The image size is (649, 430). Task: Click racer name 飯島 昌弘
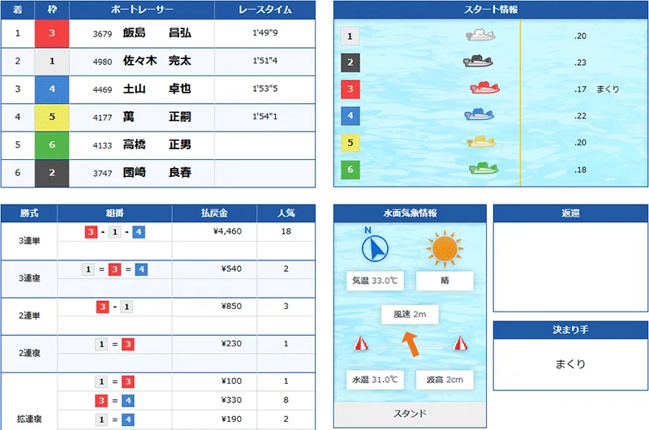(x=157, y=32)
